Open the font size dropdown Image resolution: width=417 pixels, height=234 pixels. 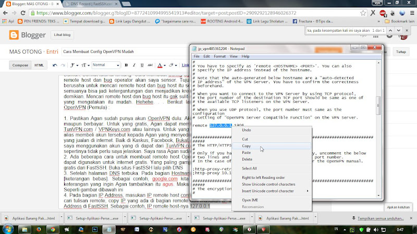pyautogui.click(x=85, y=65)
